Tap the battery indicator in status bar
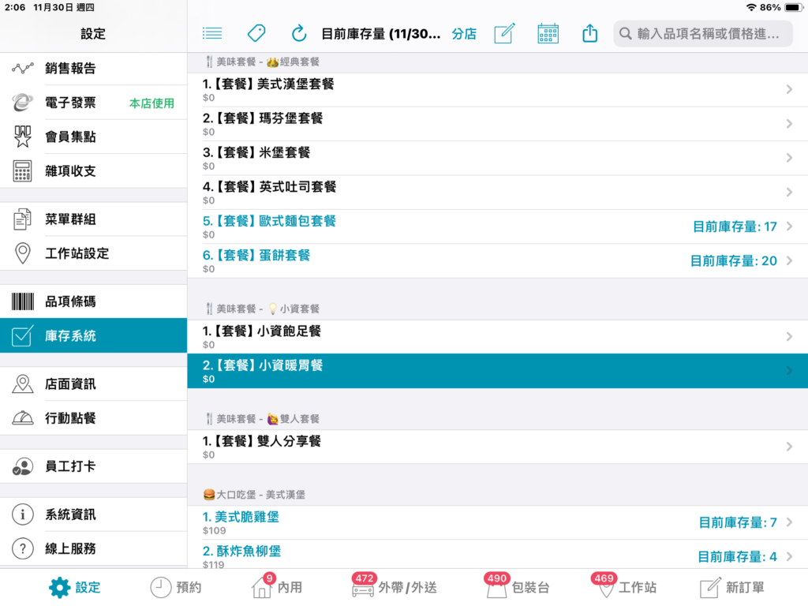This screenshot has width=808, height=606. [x=793, y=7]
